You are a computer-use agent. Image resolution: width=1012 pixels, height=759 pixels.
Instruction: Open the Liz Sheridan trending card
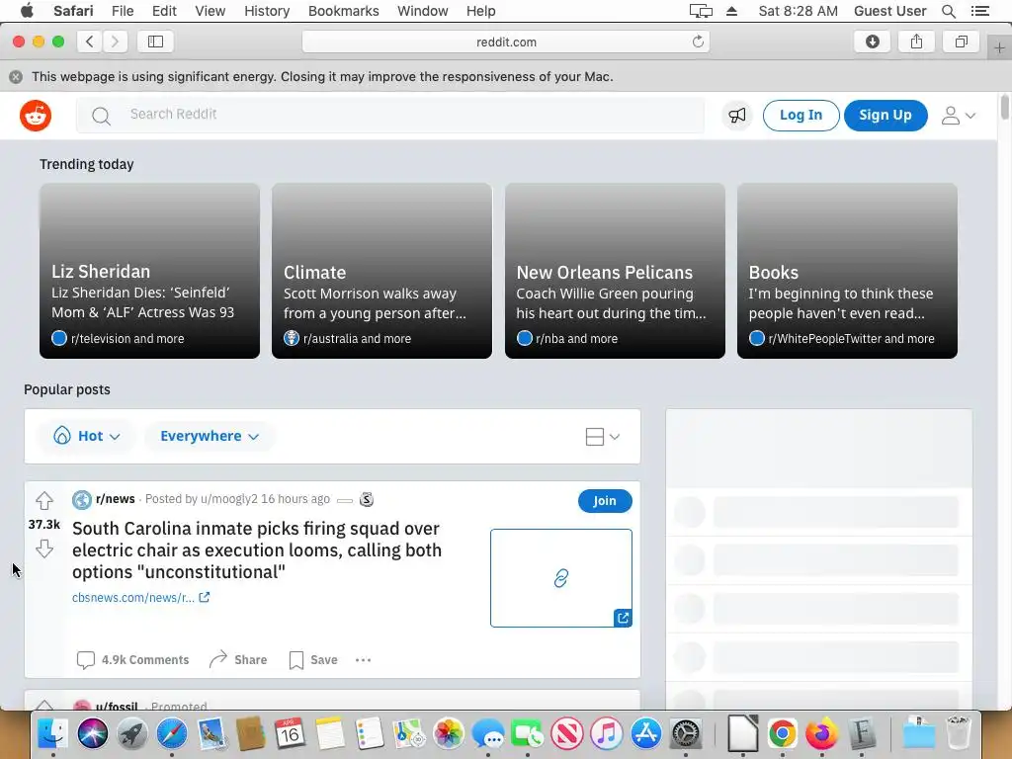click(150, 271)
